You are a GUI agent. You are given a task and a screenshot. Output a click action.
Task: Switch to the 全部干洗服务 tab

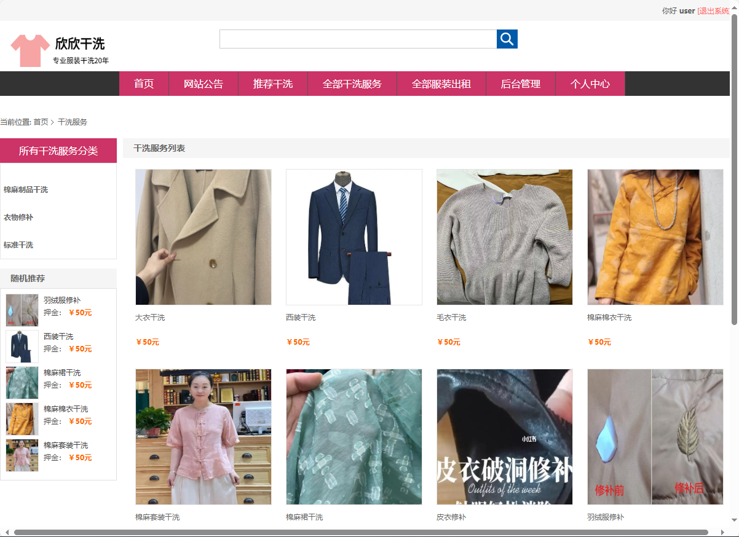pyautogui.click(x=352, y=83)
